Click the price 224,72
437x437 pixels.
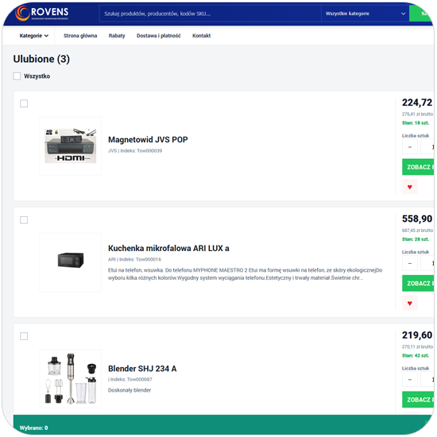[417, 102]
